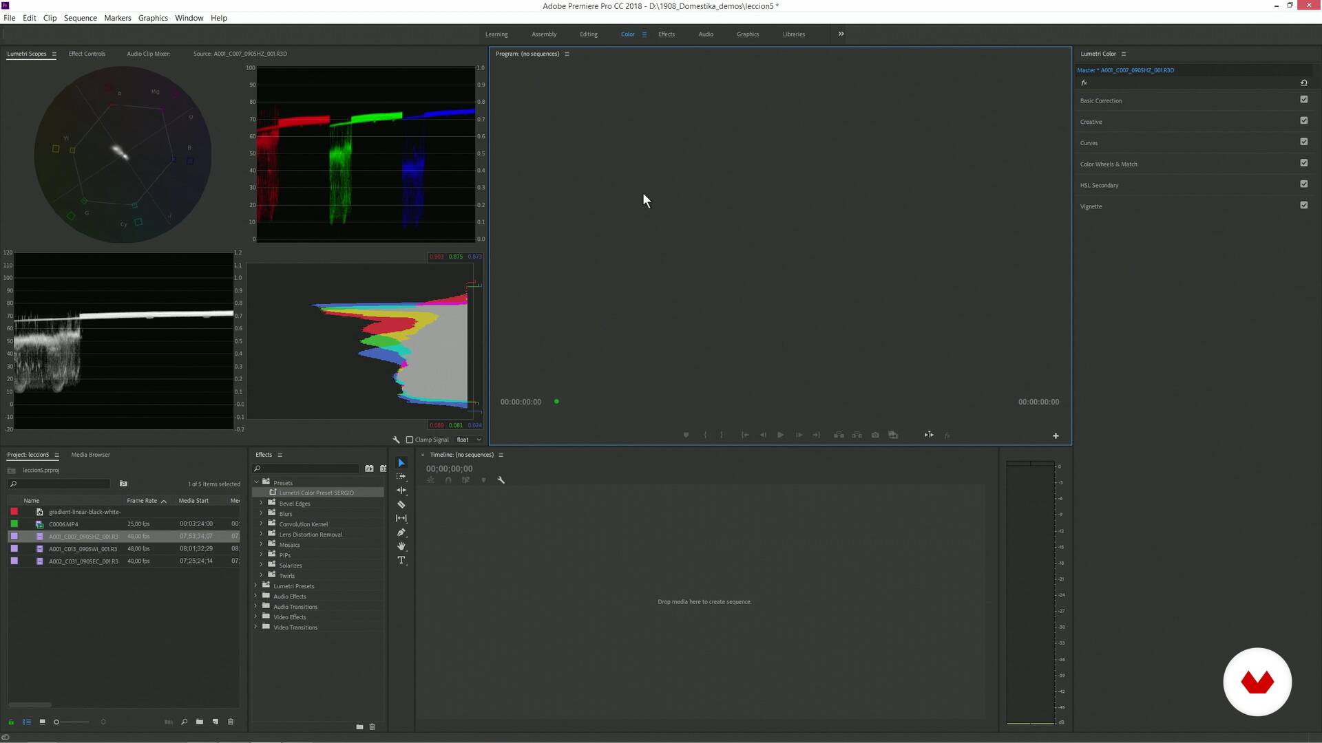The width and height of the screenshot is (1322, 743).
Task: Open the Lumetri Scopes panel menu
Action: (54, 54)
